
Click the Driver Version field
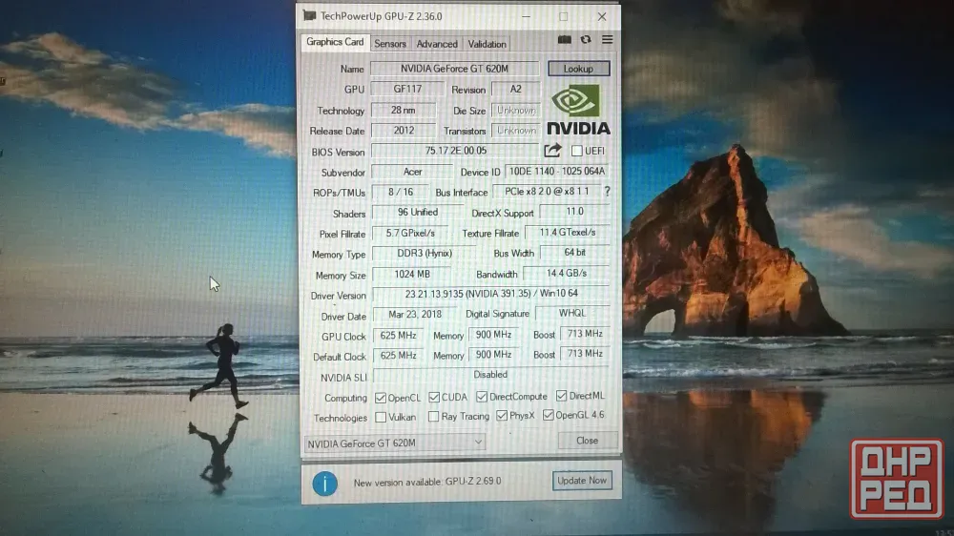[491, 294]
